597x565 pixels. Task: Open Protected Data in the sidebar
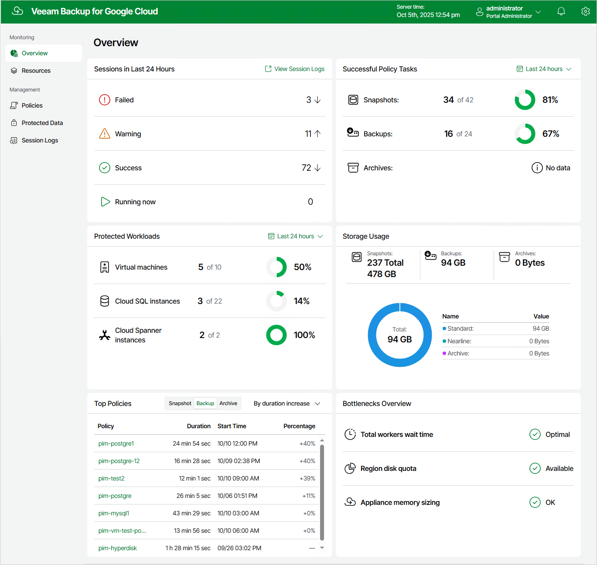(44, 123)
